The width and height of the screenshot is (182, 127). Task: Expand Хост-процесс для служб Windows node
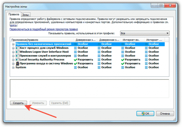pyautogui.click(x=13, y=48)
